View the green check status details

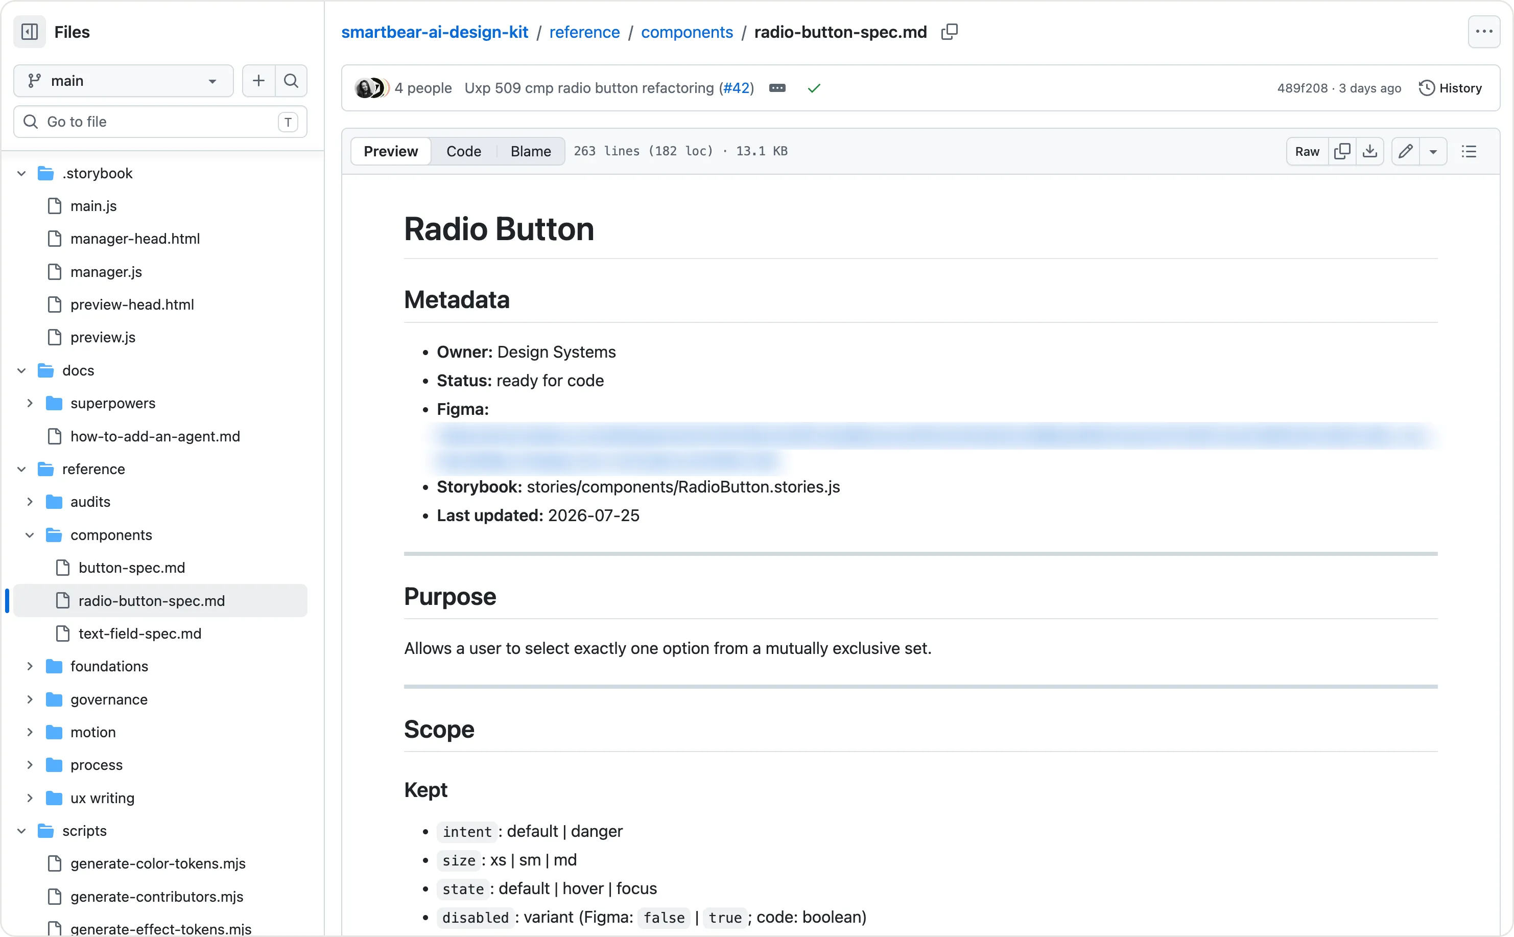click(814, 88)
